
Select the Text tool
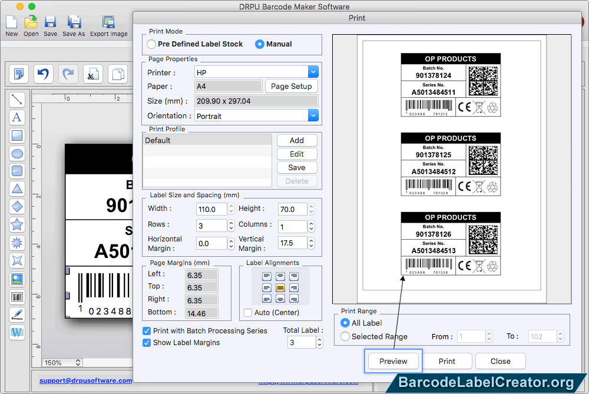click(x=17, y=117)
